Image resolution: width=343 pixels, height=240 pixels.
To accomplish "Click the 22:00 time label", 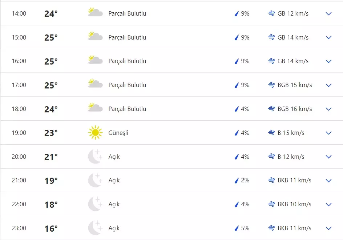I will point(19,204).
